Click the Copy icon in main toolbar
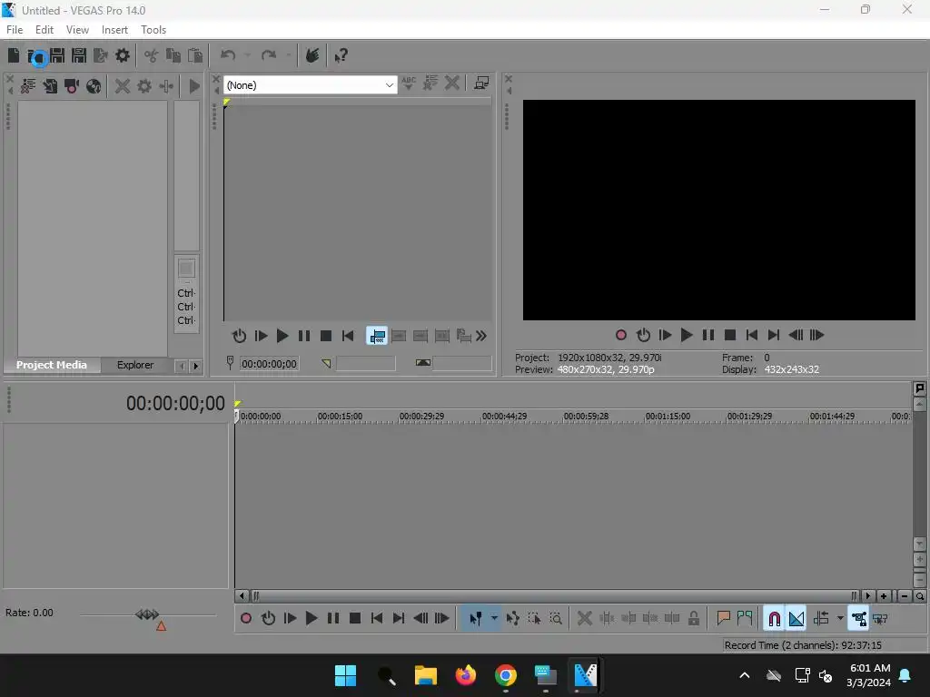This screenshot has height=697, width=930. (173, 55)
